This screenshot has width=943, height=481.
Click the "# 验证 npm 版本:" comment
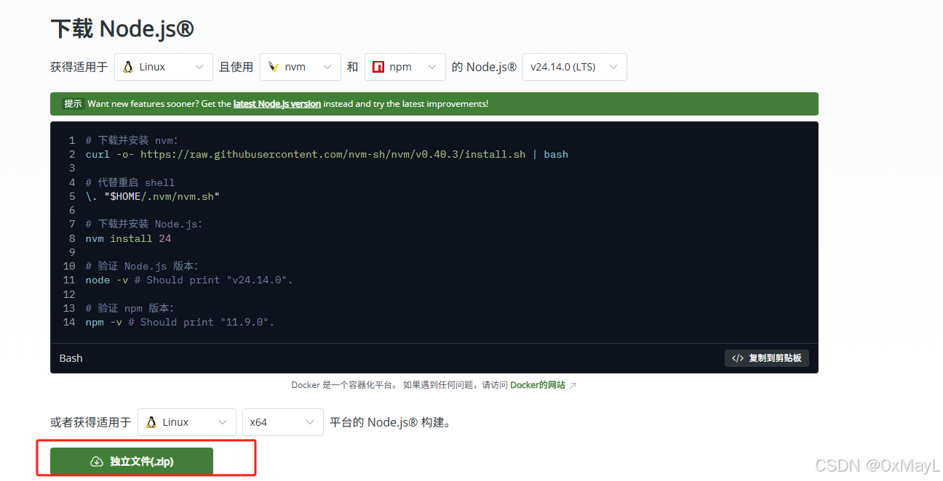pos(130,308)
